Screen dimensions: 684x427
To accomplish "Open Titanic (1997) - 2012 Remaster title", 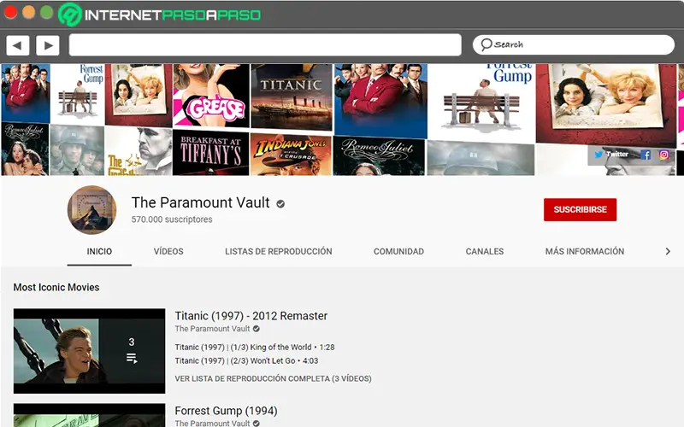I will coord(251,316).
